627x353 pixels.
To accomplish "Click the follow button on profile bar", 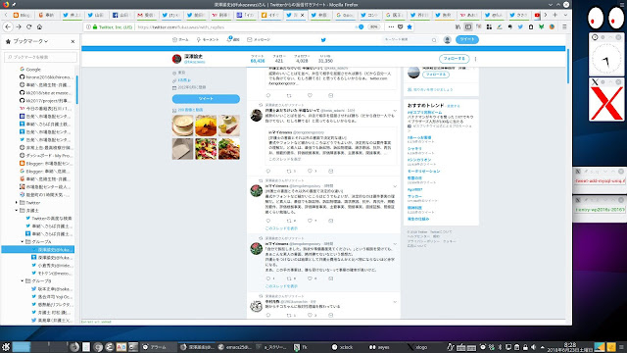I will (454, 59).
